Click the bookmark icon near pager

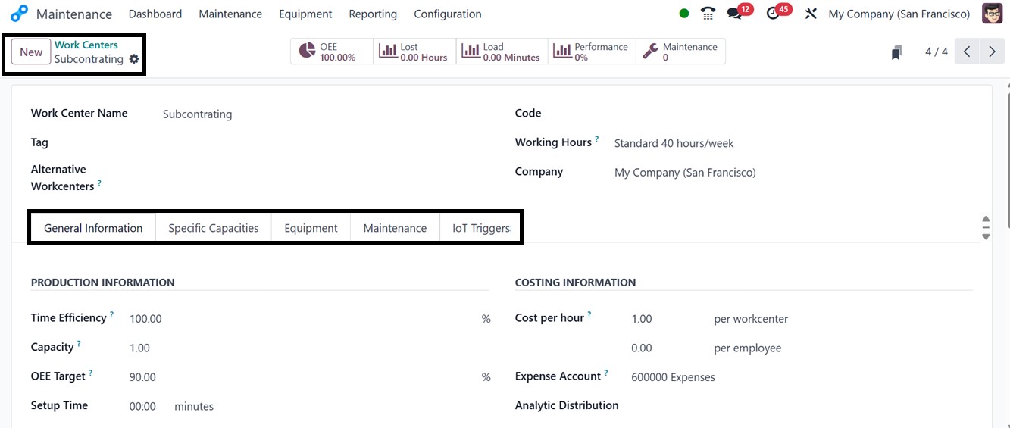[x=896, y=52]
